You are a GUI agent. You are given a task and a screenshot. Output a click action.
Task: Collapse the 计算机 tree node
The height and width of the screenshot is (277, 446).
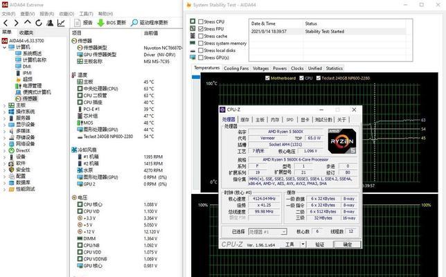(x=4, y=47)
